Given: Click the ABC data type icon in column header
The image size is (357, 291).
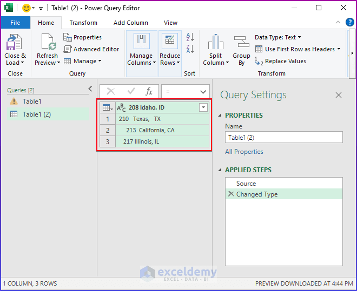Looking at the screenshot, I should click(x=121, y=107).
